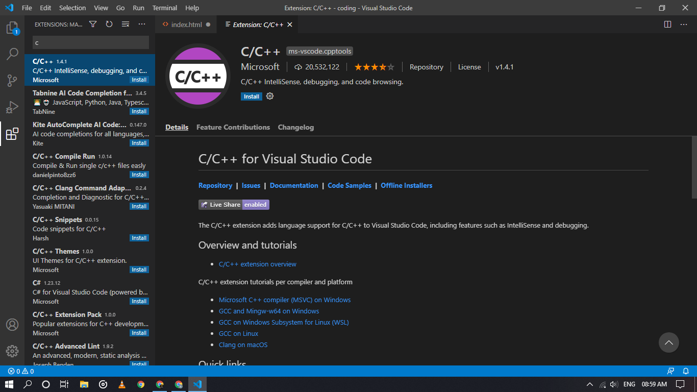Open the Documentation link

(x=294, y=185)
